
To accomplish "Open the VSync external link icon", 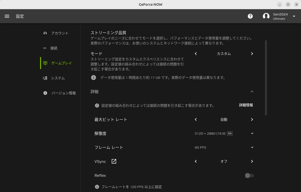I will (114, 161).
